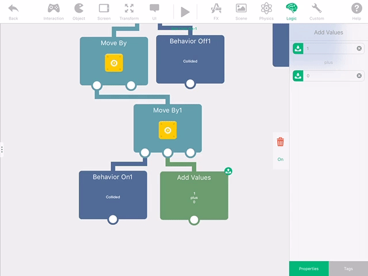Toggle the behavior On switch

pos(280,159)
